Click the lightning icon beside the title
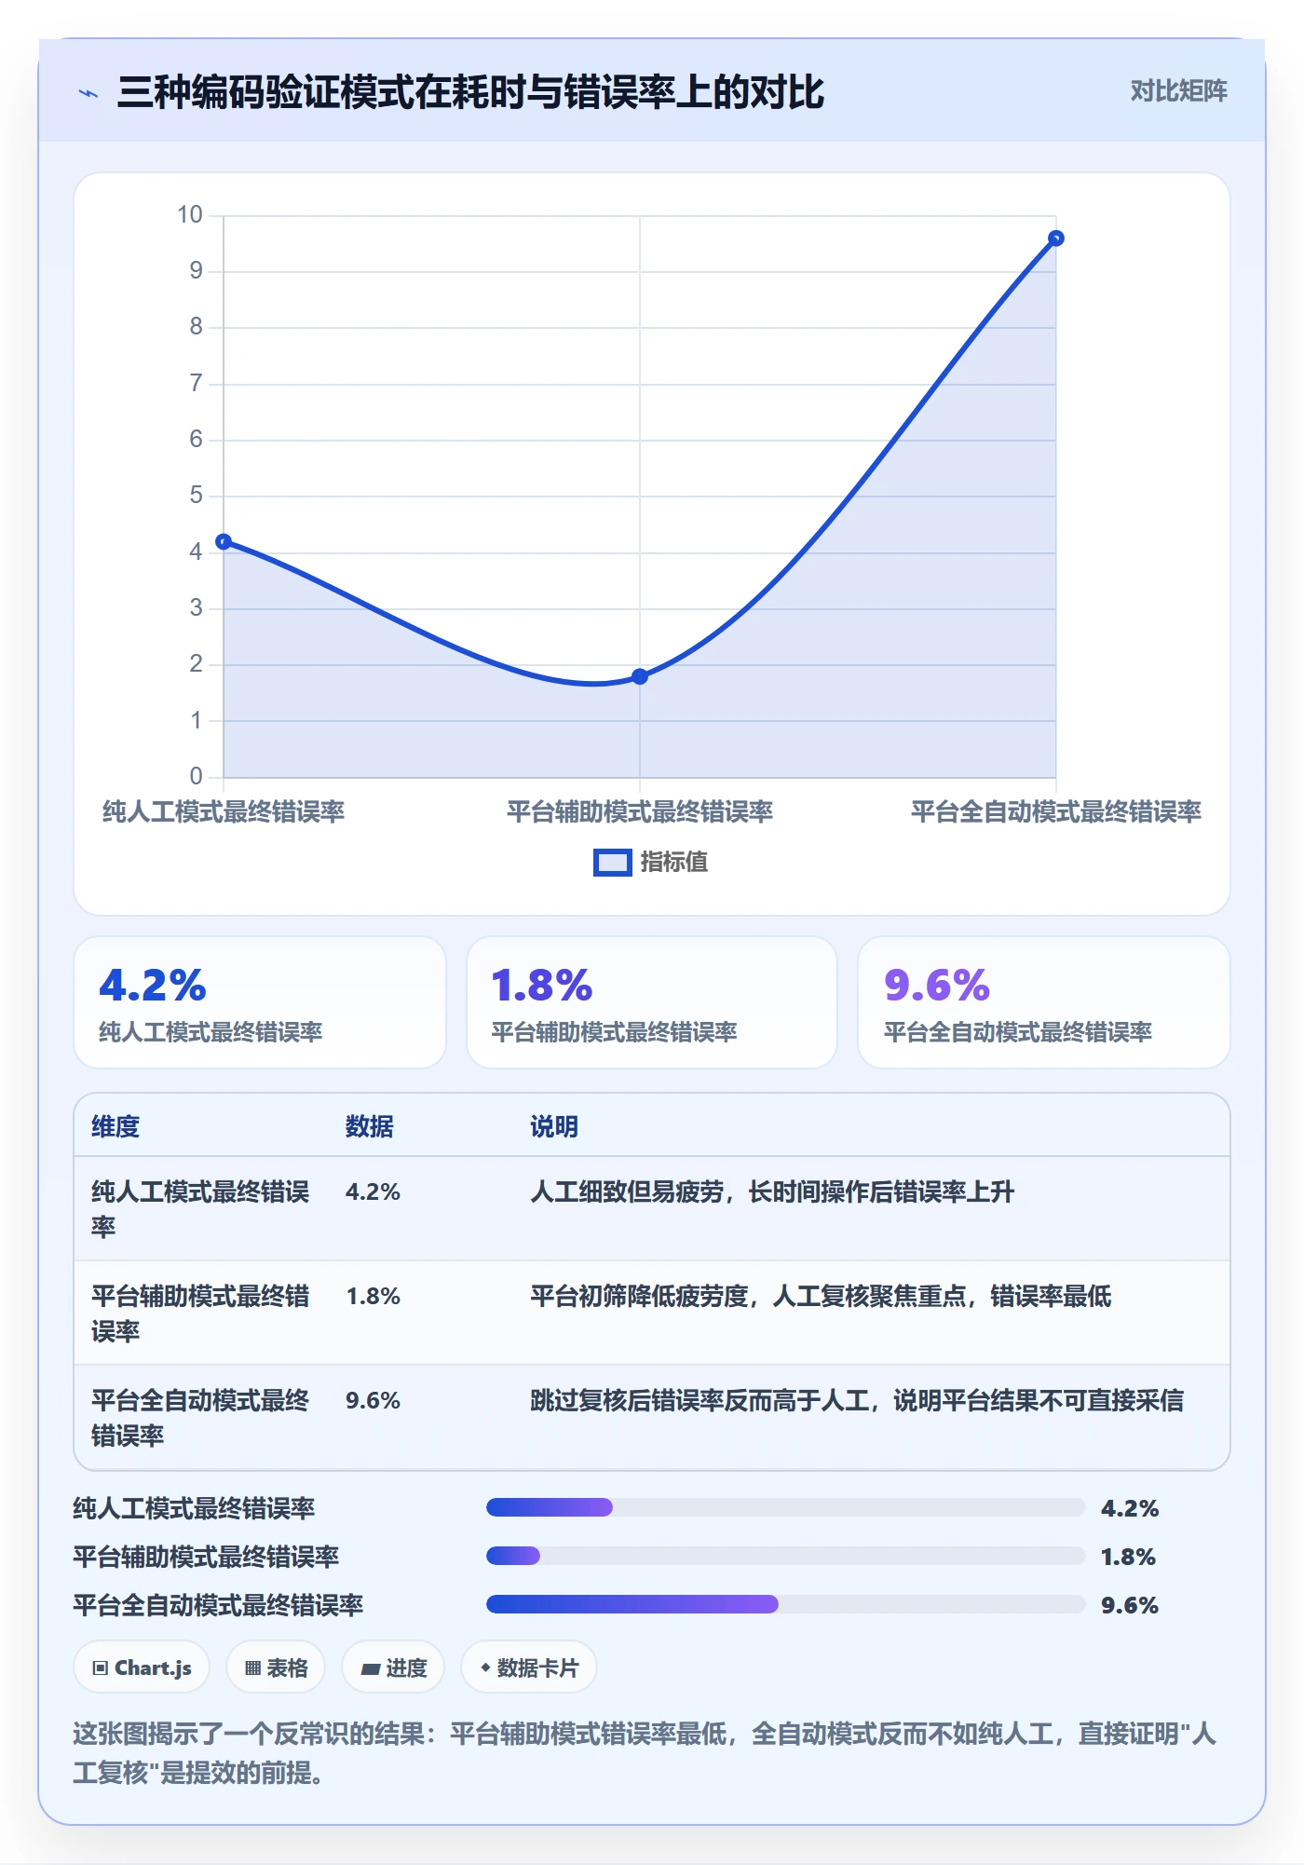The height and width of the screenshot is (1865, 1304). coord(88,93)
